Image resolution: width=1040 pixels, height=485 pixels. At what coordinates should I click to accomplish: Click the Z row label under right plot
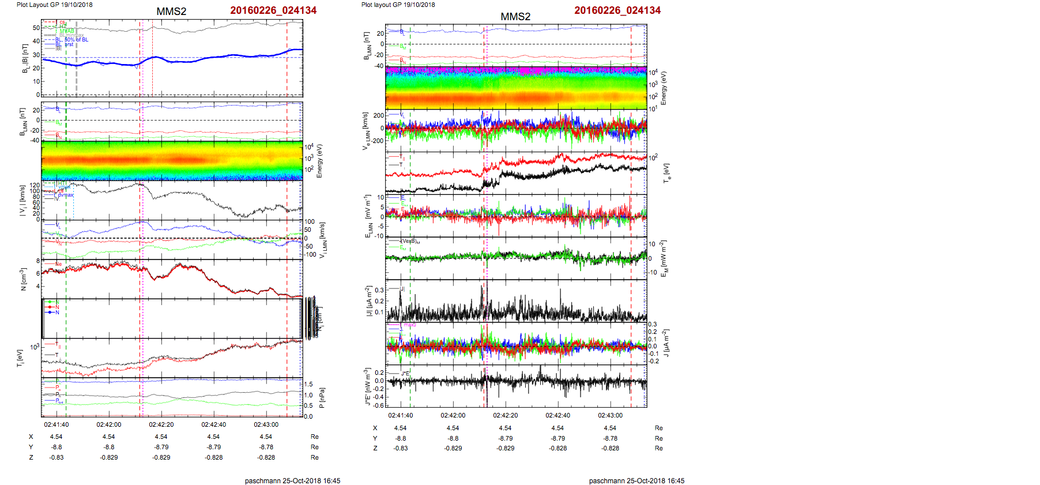tap(375, 448)
